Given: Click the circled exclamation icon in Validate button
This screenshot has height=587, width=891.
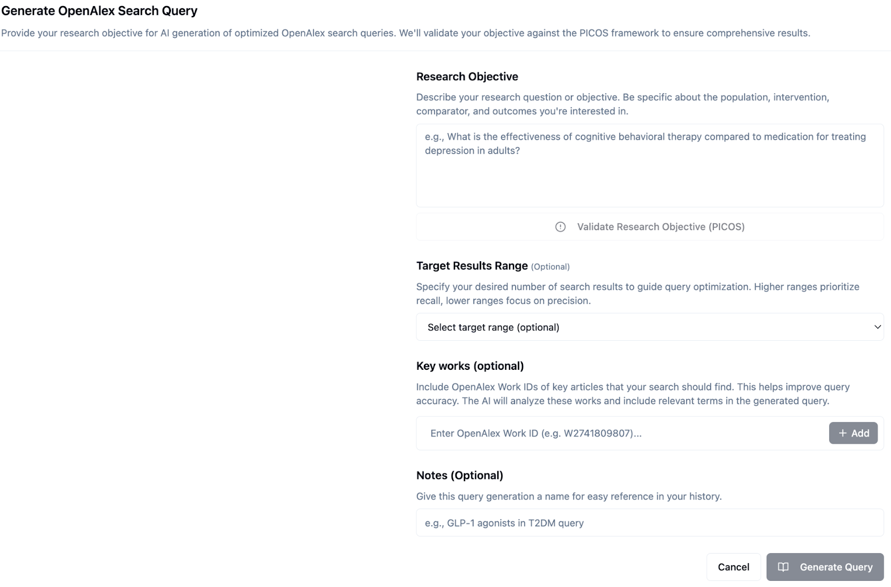Looking at the screenshot, I should pyautogui.click(x=560, y=227).
